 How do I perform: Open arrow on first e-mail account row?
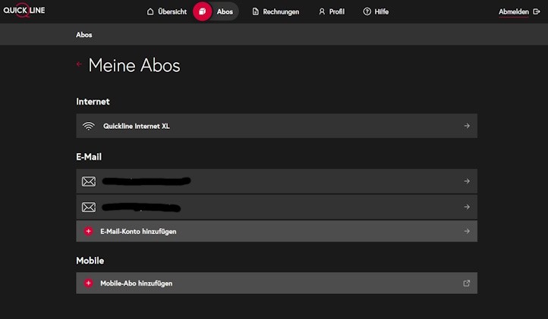(467, 181)
